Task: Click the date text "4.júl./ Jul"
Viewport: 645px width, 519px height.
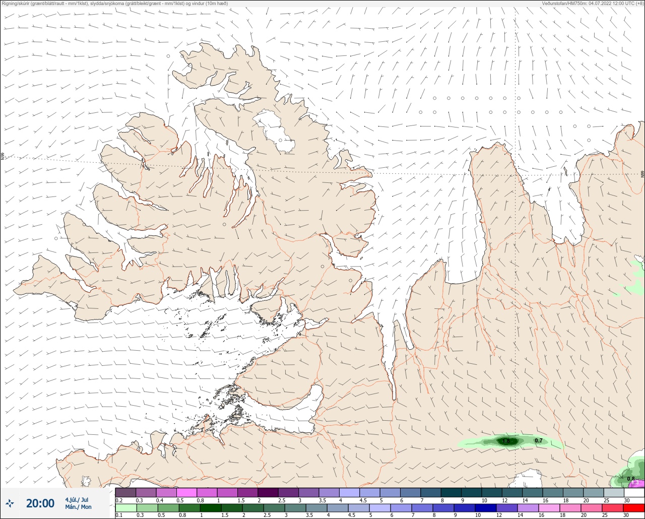Action: [77, 500]
